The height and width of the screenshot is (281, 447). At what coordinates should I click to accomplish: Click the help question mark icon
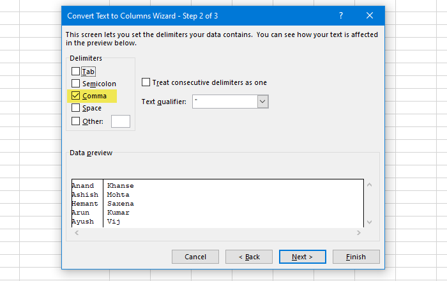click(x=340, y=15)
